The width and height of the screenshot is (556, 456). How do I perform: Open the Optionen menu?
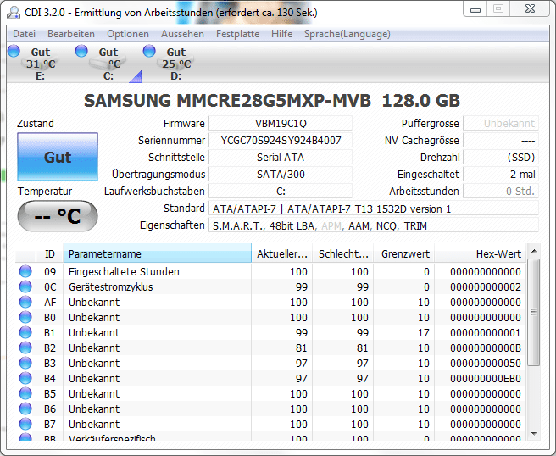(x=128, y=34)
